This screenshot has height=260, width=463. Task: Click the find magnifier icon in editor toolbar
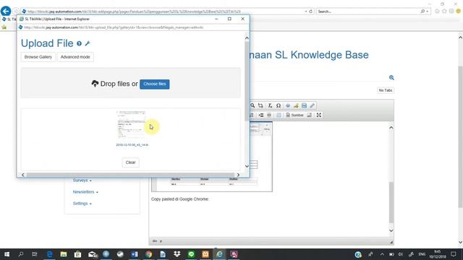click(252, 105)
